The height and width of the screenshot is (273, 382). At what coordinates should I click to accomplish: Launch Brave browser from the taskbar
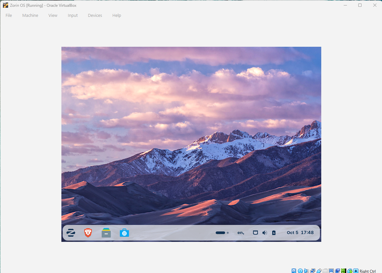(88, 233)
